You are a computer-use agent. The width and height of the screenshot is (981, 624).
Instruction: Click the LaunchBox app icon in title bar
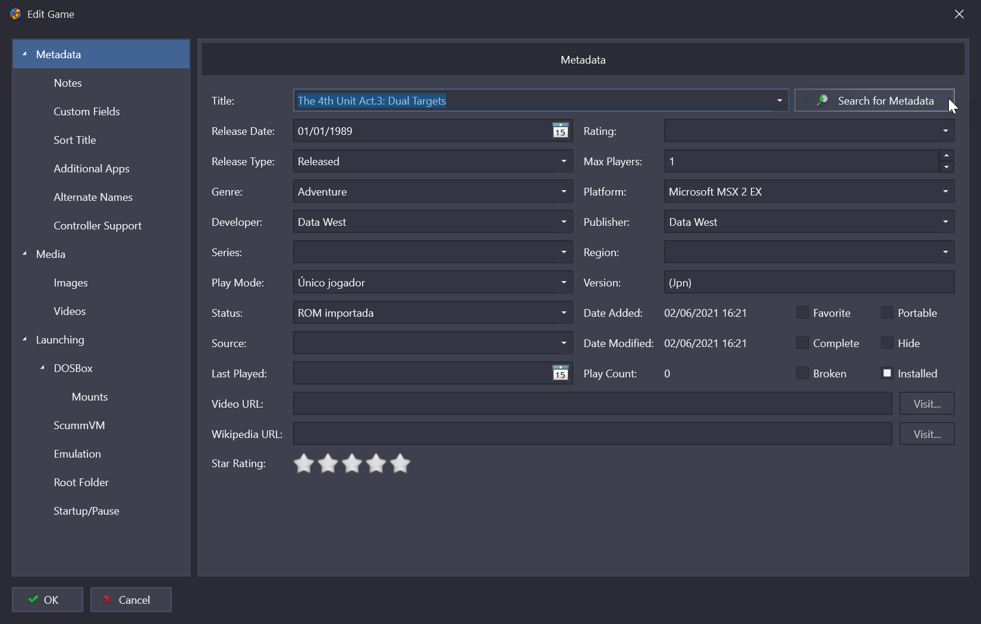click(15, 14)
